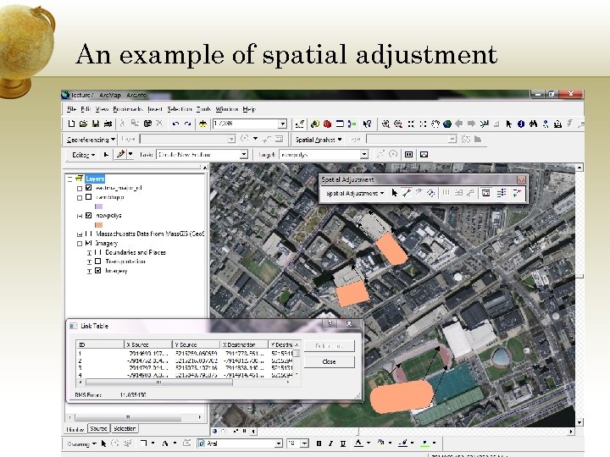
Task: Click the Undo arrow icon
Action: pos(175,124)
